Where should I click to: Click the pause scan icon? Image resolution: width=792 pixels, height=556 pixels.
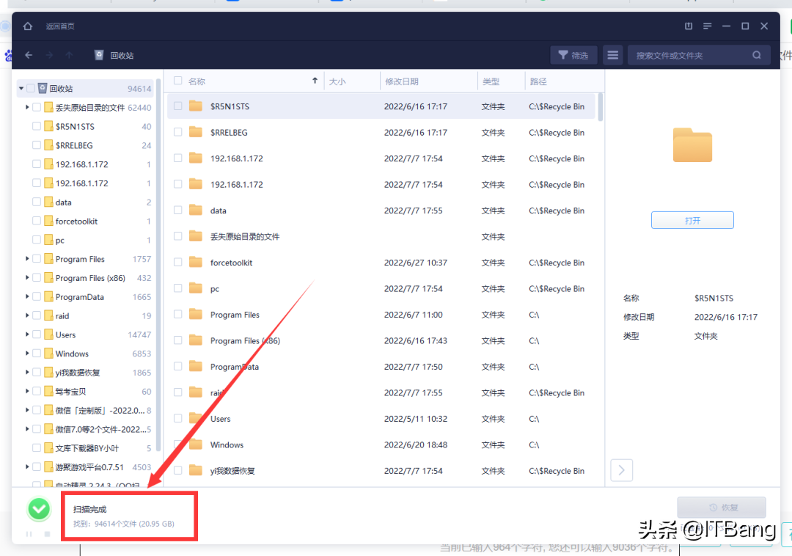coord(29,534)
